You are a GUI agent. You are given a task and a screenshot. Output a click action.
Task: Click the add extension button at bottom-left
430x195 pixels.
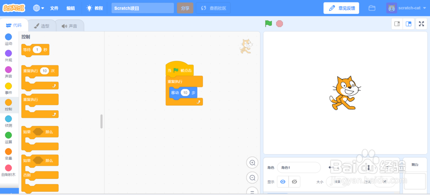click(x=9, y=192)
